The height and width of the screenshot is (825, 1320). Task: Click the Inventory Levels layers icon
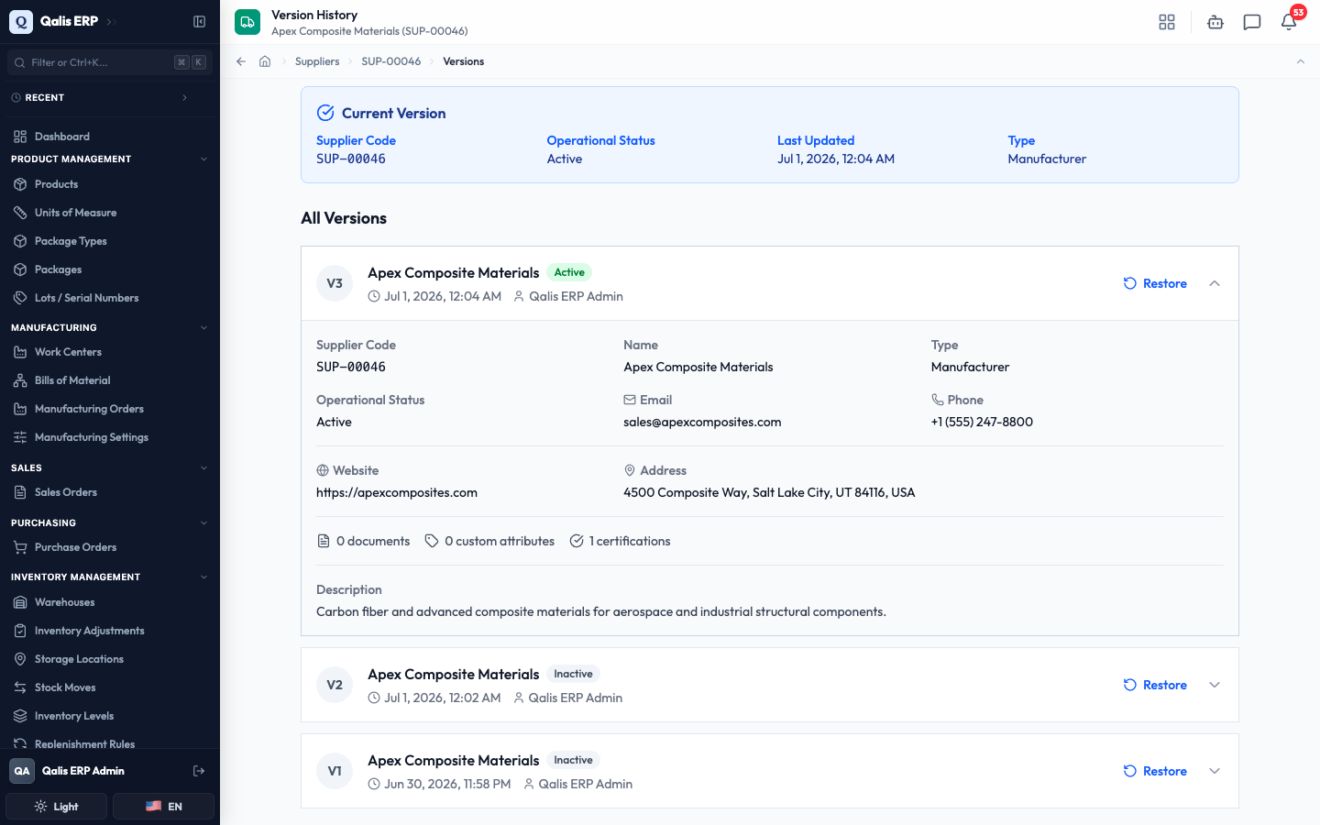(x=20, y=716)
